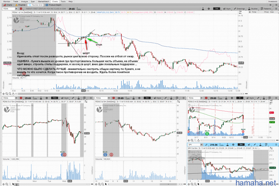
Task: Switch to the Prophet sub-tab
Action: [x=20, y=5]
